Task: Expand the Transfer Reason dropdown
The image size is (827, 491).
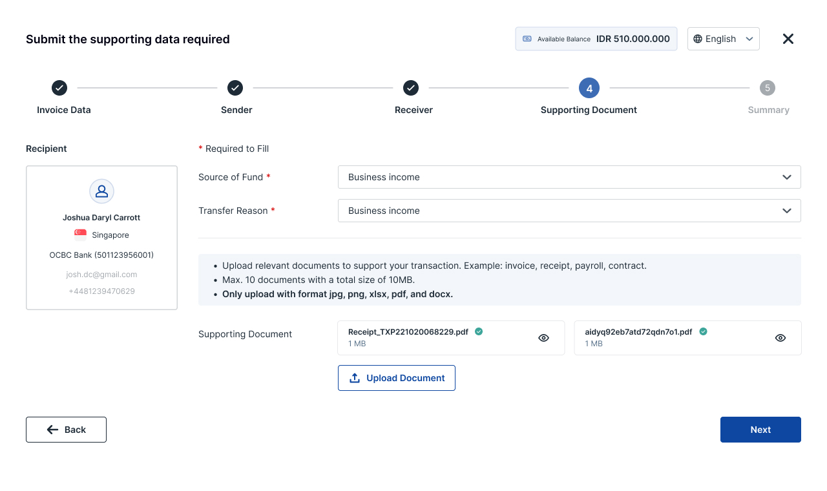Action: [x=569, y=211]
